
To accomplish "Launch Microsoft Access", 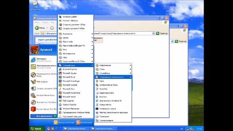I will [75, 73].
